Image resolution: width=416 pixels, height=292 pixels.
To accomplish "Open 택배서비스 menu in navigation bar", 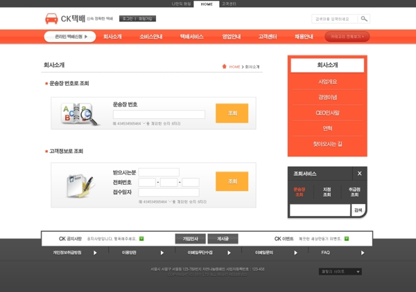I will pos(191,37).
